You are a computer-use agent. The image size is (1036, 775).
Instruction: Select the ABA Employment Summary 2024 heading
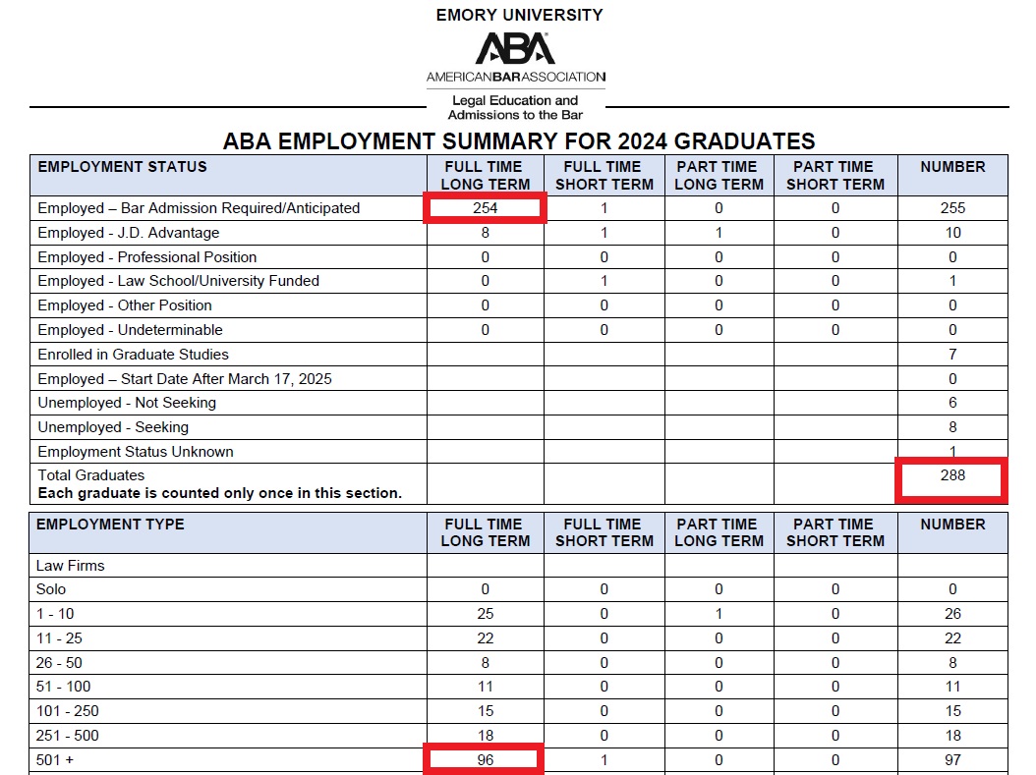point(519,140)
